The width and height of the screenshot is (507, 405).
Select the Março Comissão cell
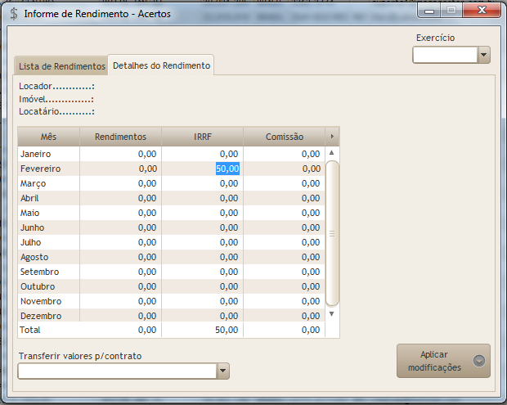tap(284, 183)
